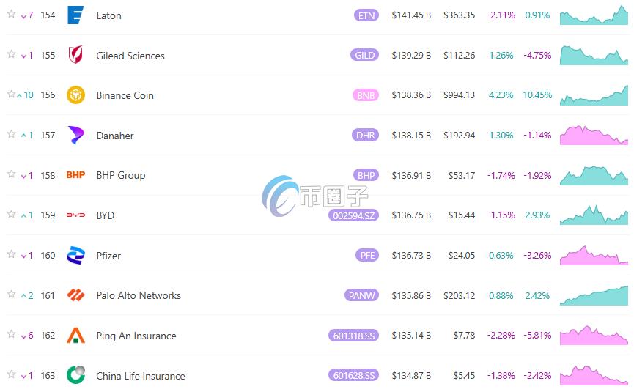Click the China Life Insurance logo

[75, 375]
